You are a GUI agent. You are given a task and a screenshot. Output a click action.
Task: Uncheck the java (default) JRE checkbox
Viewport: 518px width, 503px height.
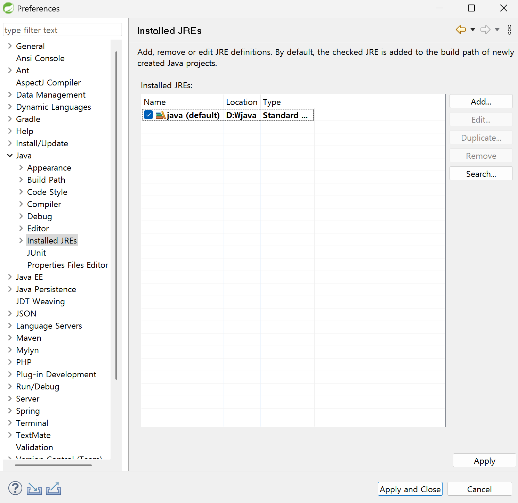click(x=148, y=115)
